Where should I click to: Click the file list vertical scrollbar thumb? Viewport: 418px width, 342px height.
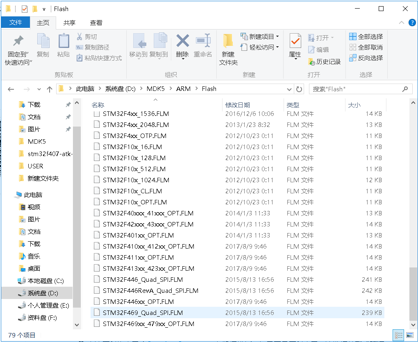pos(413,294)
